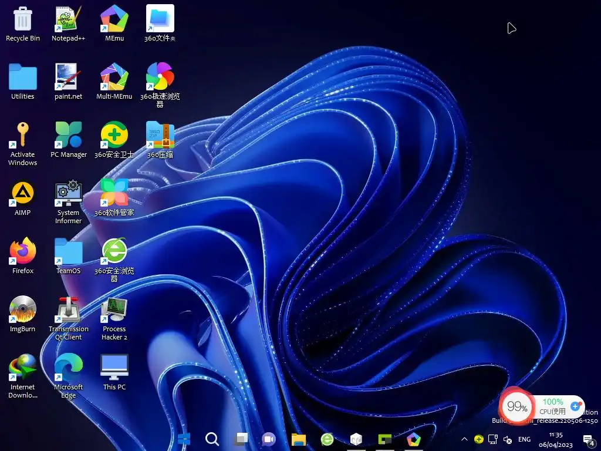
Task: Select the 360安全卫士 shortcut
Action: [114, 140]
